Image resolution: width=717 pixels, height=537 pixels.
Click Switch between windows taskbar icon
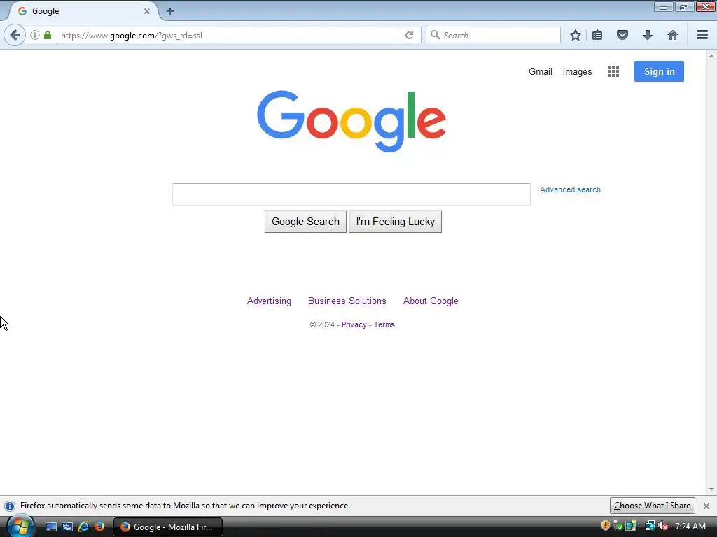67,527
